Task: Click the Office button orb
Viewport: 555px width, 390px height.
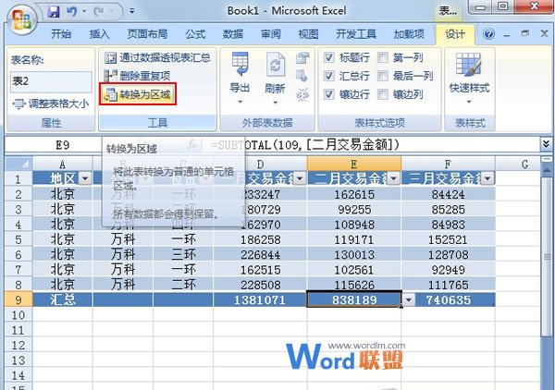Action: click(x=22, y=20)
